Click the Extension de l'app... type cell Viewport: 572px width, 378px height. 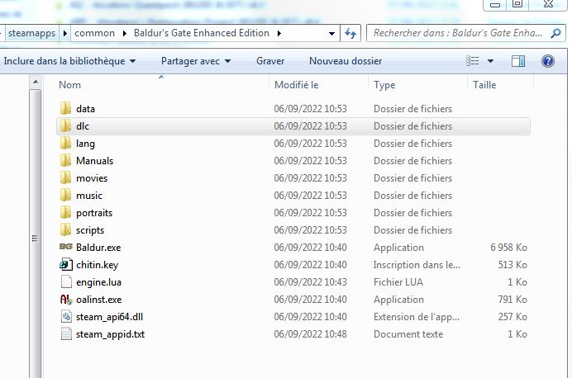point(417,317)
